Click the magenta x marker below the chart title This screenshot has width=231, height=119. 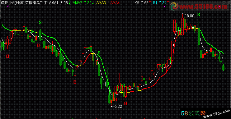point(8,6)
